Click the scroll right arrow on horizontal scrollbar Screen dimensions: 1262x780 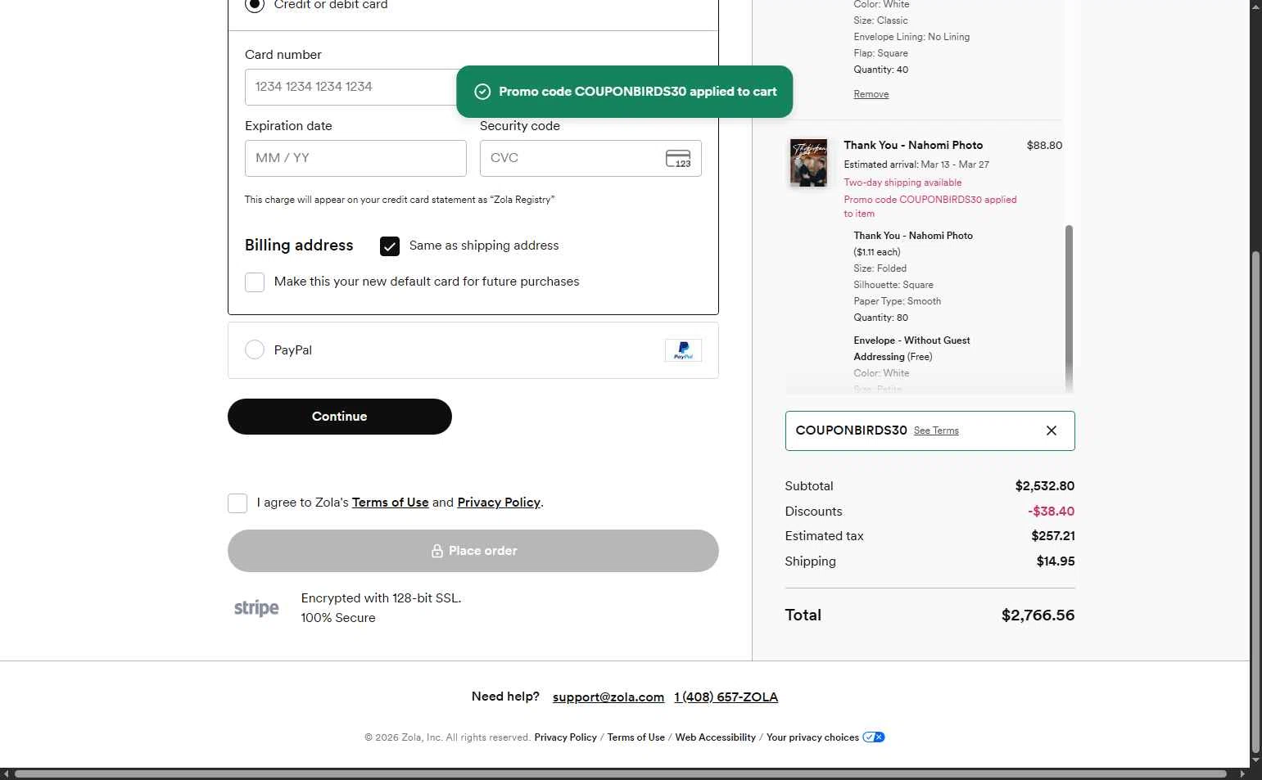pos(1242,773)
